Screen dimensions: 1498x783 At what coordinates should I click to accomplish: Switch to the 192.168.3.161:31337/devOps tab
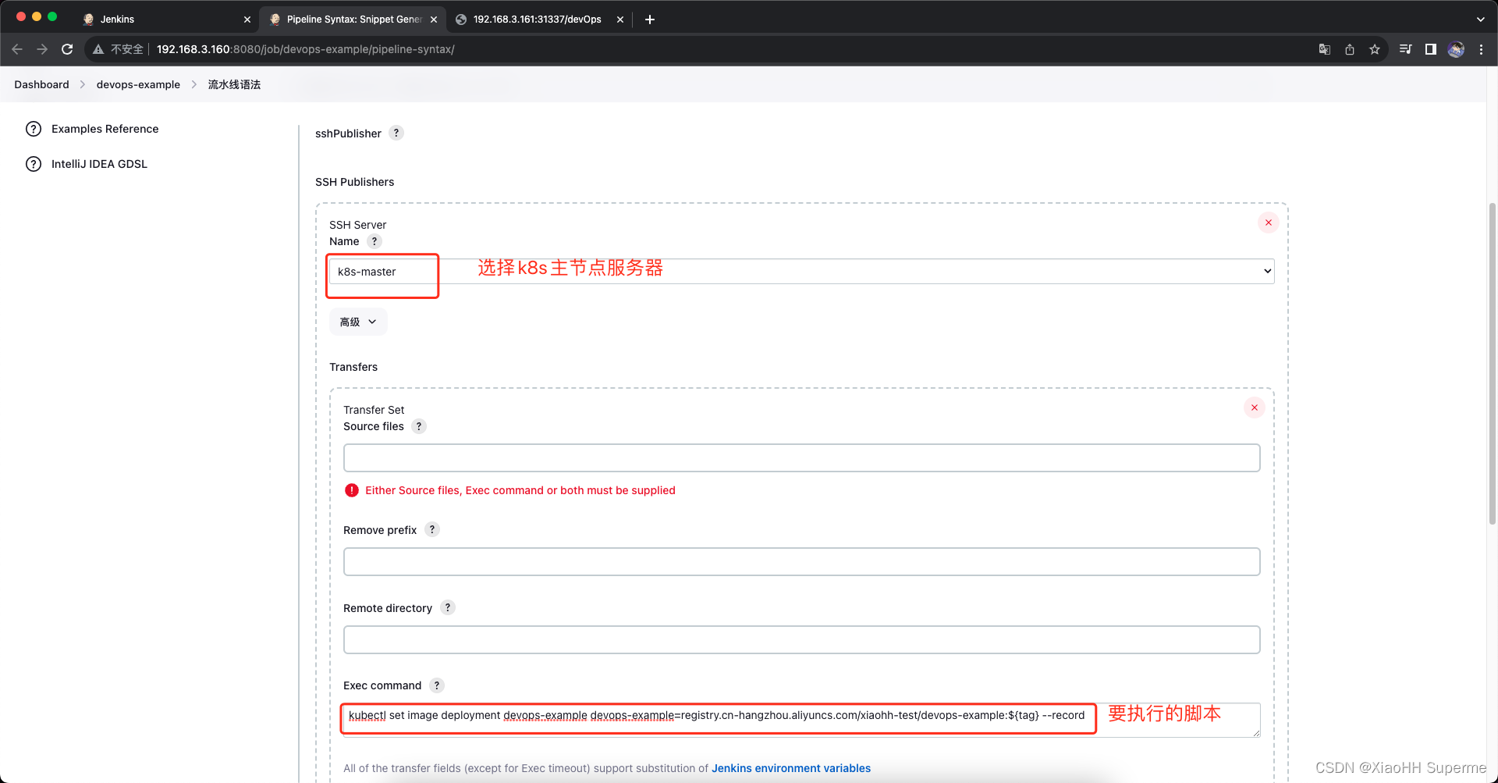pos(539,20)
